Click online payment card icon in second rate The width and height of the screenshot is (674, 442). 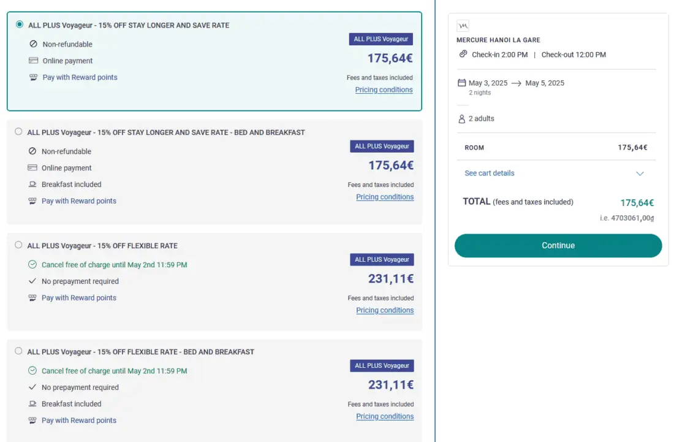coord(32,168)
